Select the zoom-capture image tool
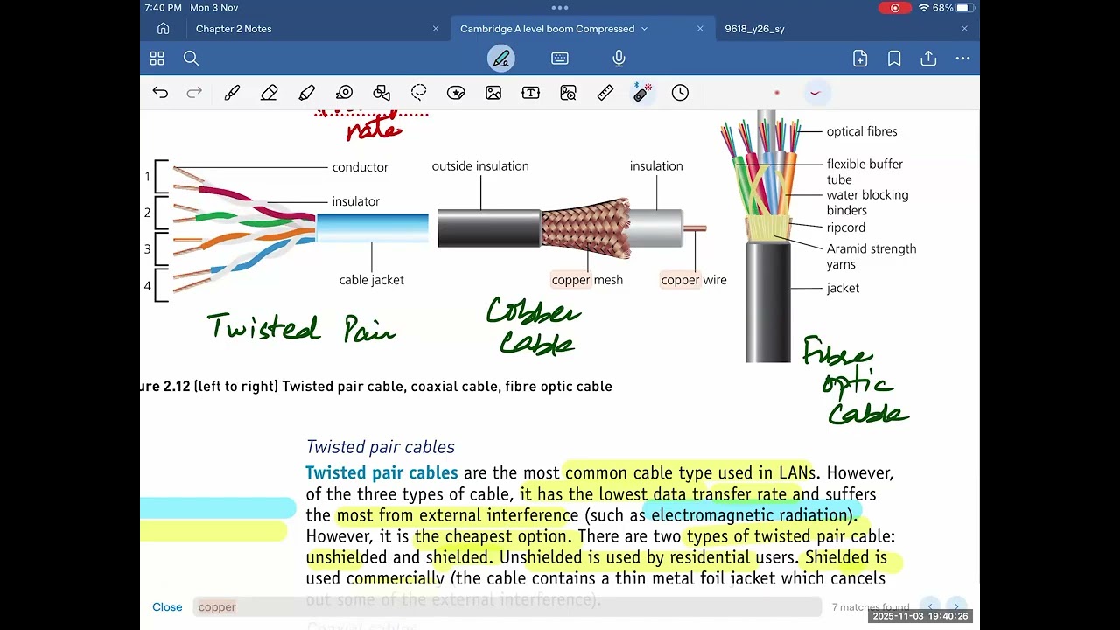The height and width of the screenshot is (630, 1120). pos(569,93)
